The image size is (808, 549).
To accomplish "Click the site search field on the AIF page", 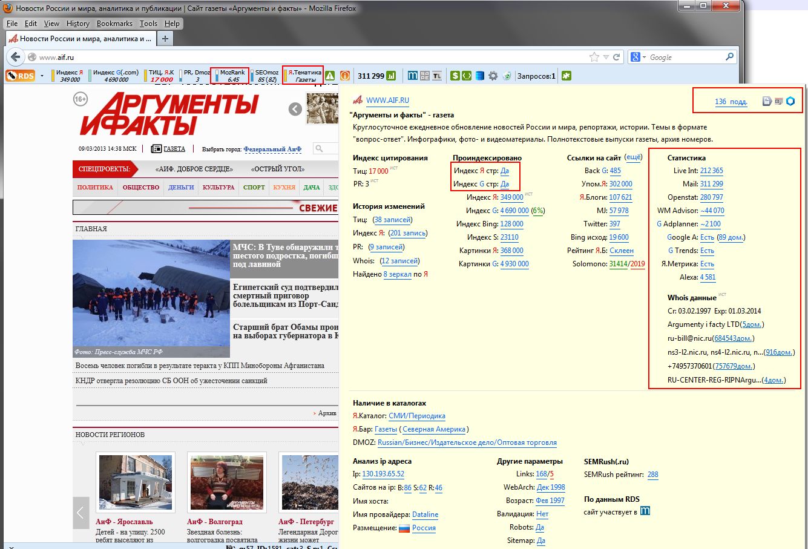I will [x=326, y=148].
